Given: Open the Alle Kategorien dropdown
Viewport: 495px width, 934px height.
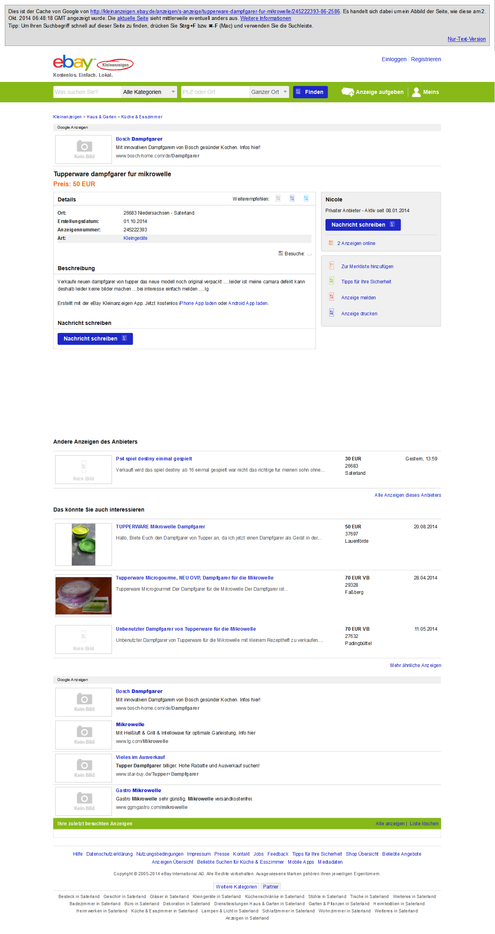Looking at the screenshot, I should tap(149, 92).
